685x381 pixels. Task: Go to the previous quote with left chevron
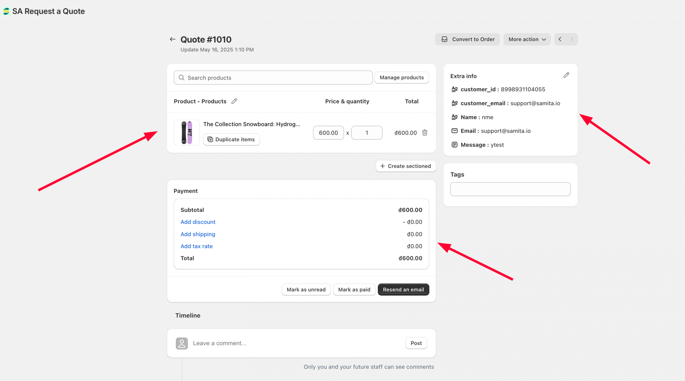coord(560,39)
